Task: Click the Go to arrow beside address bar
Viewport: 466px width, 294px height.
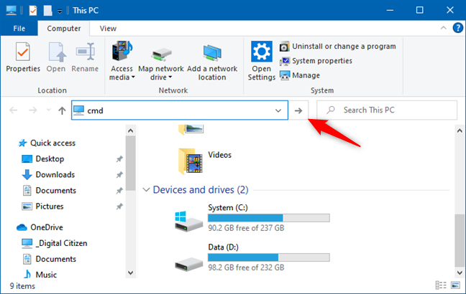Action: (298, 110)
